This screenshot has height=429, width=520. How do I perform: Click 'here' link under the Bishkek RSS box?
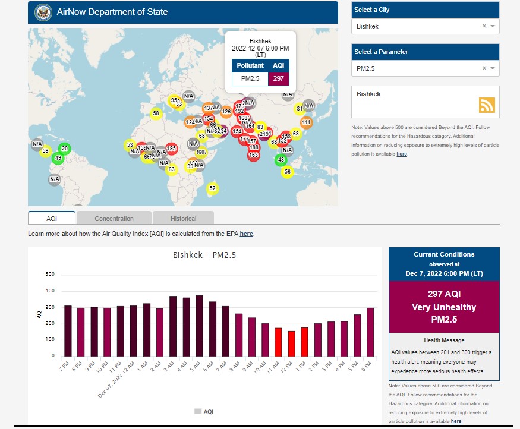(402, 154)
